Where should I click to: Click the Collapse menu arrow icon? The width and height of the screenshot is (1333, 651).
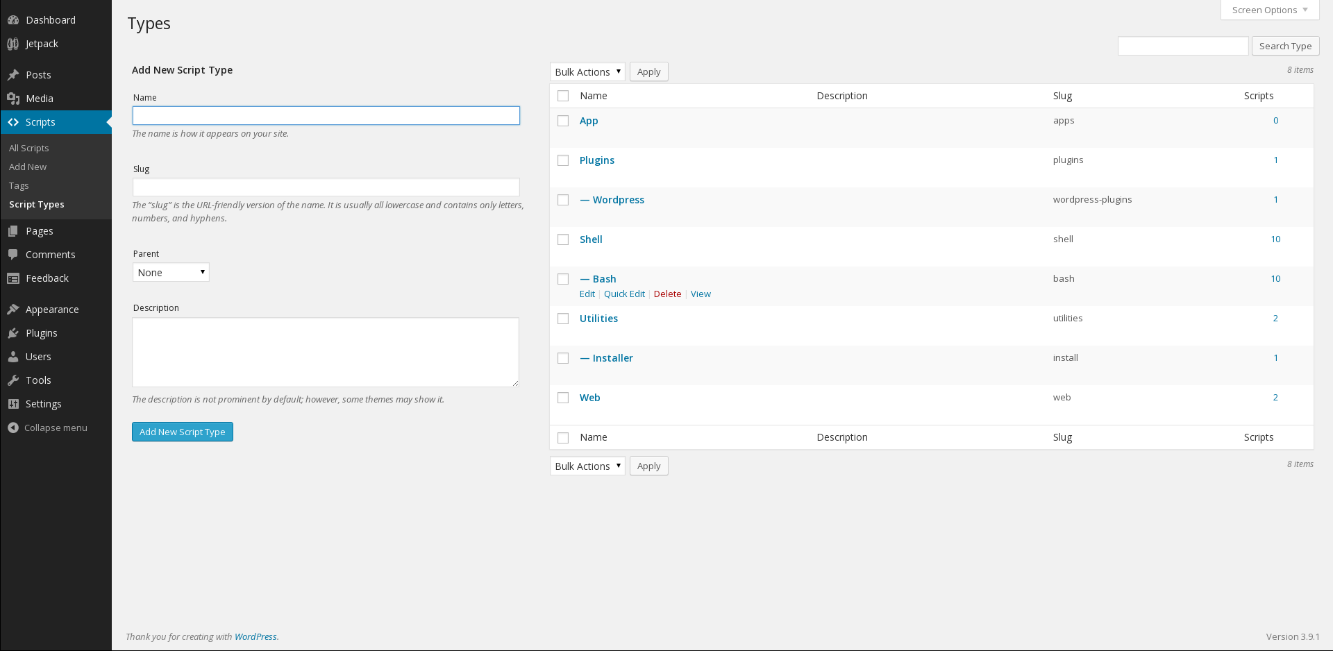[x=13, y=428]
